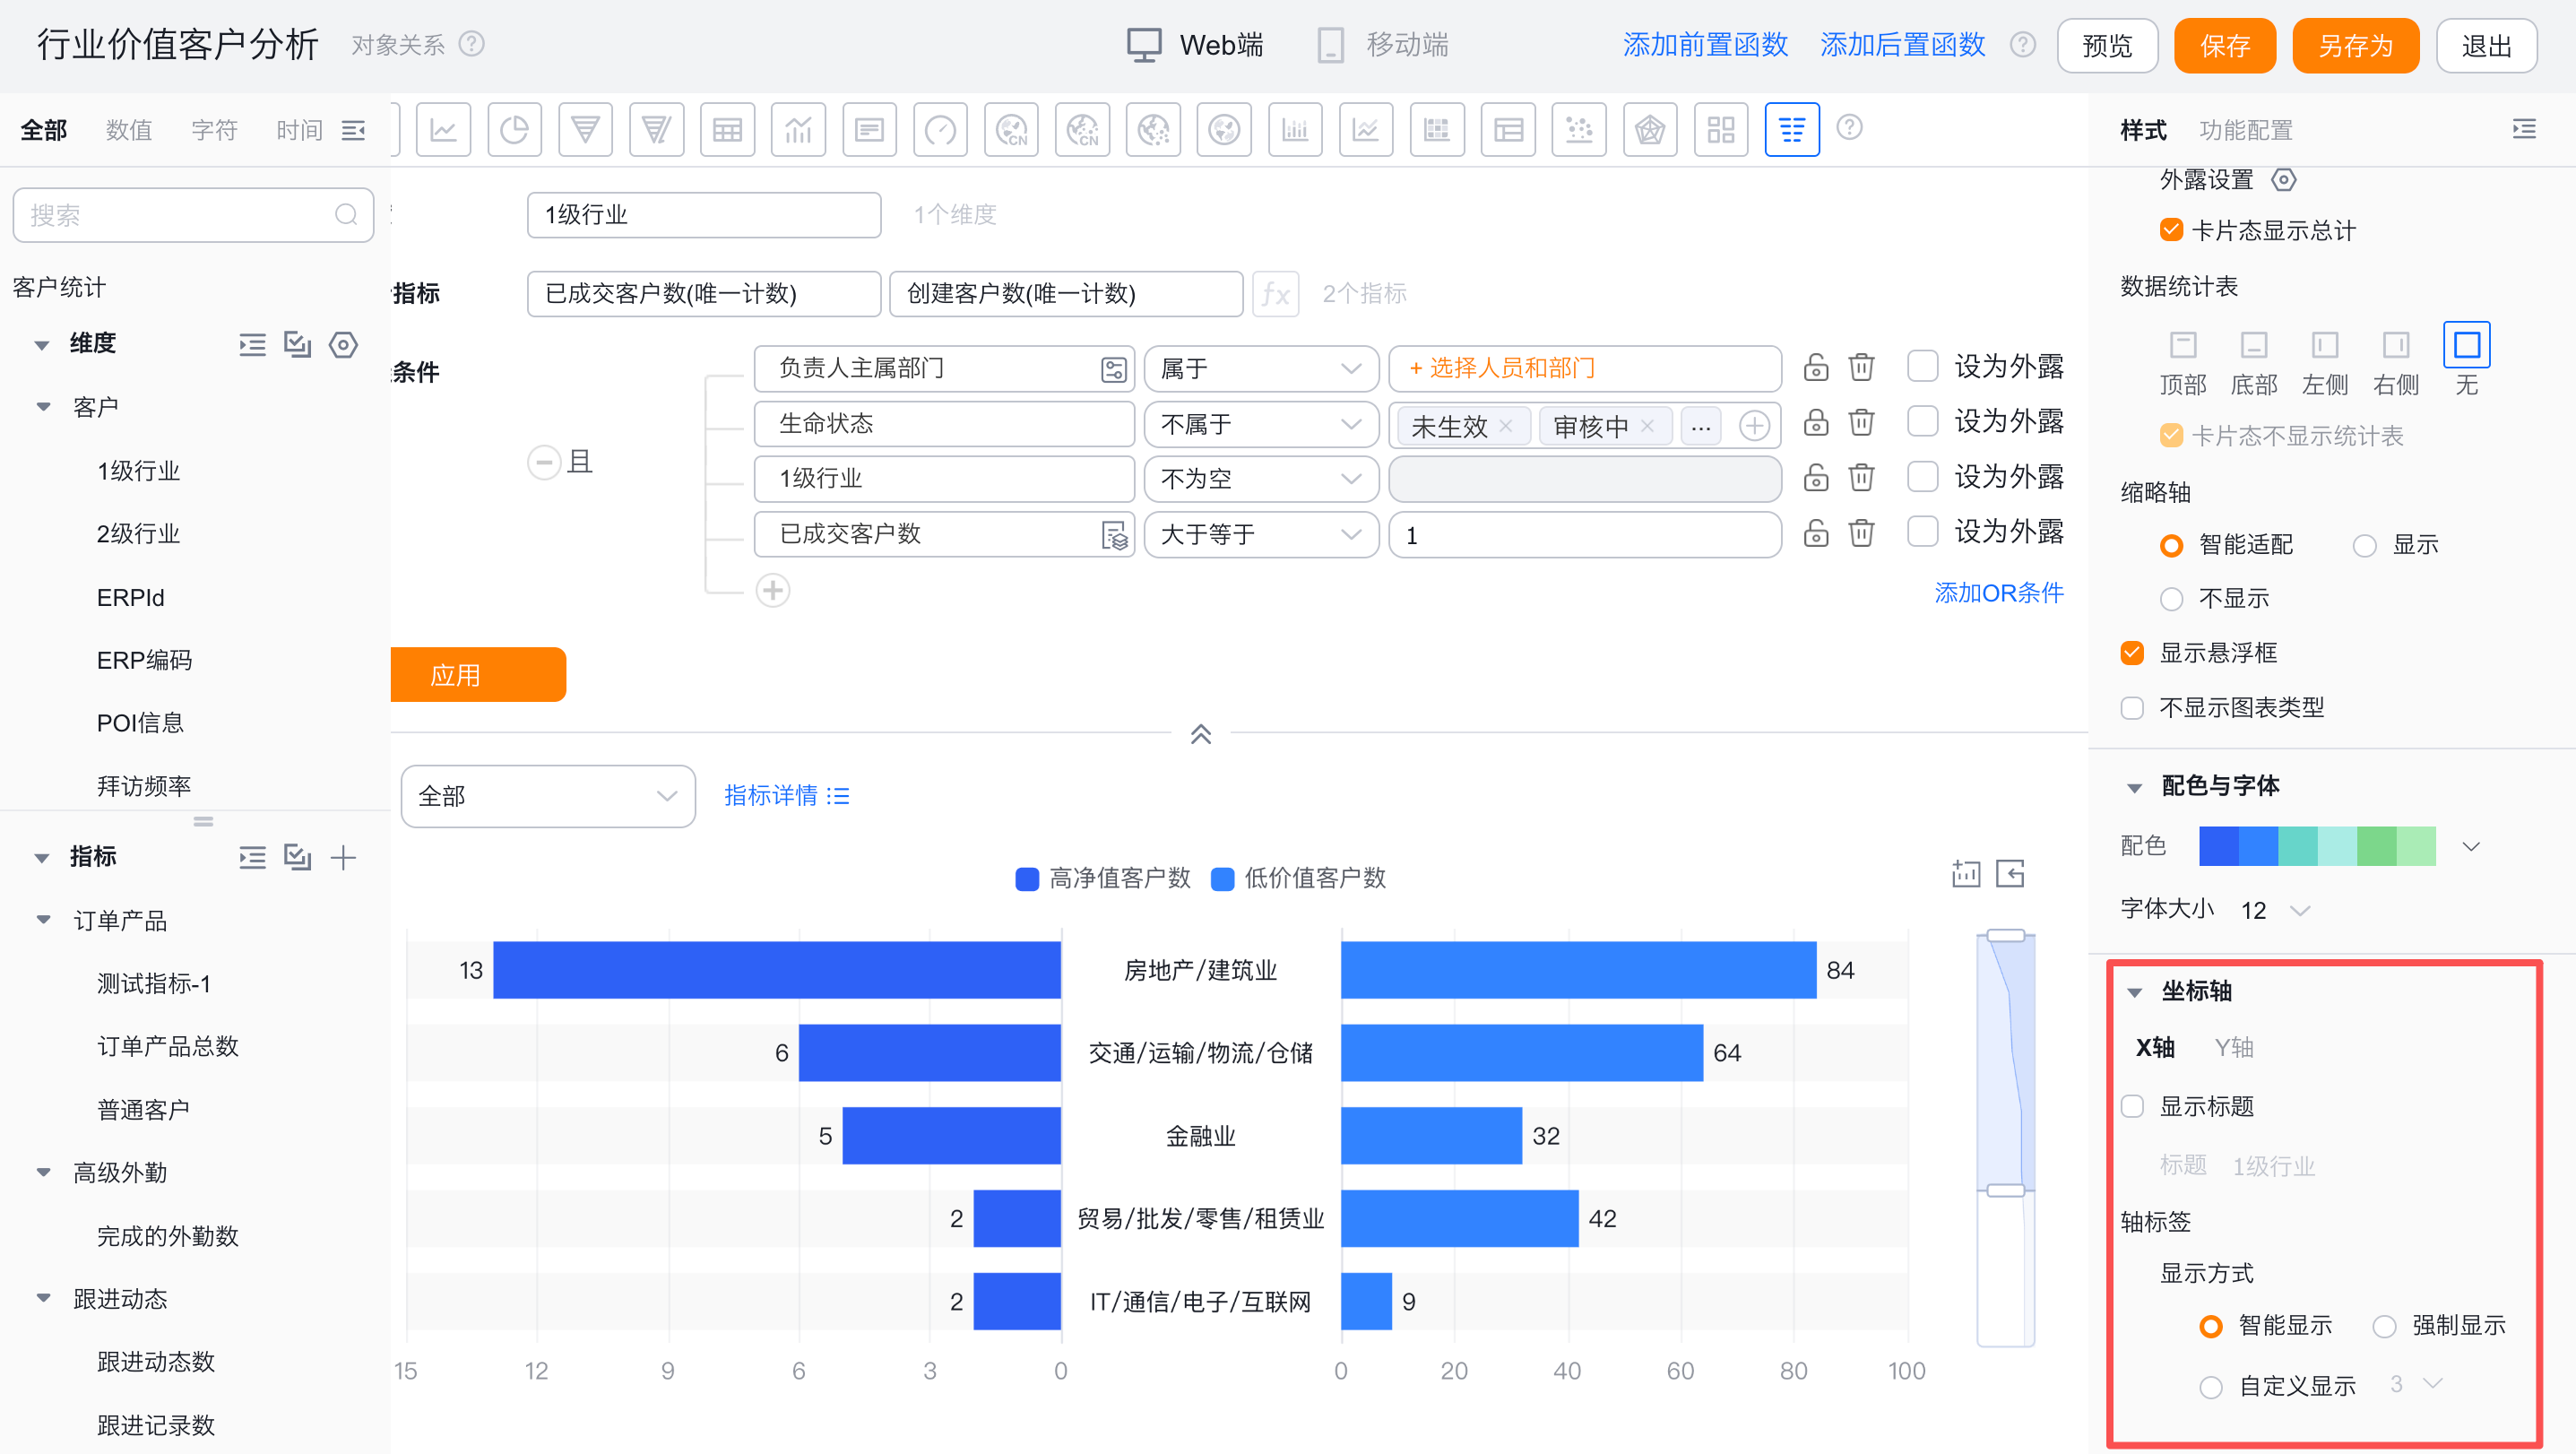Open the 大于等于 operator dropdown

1260,534
